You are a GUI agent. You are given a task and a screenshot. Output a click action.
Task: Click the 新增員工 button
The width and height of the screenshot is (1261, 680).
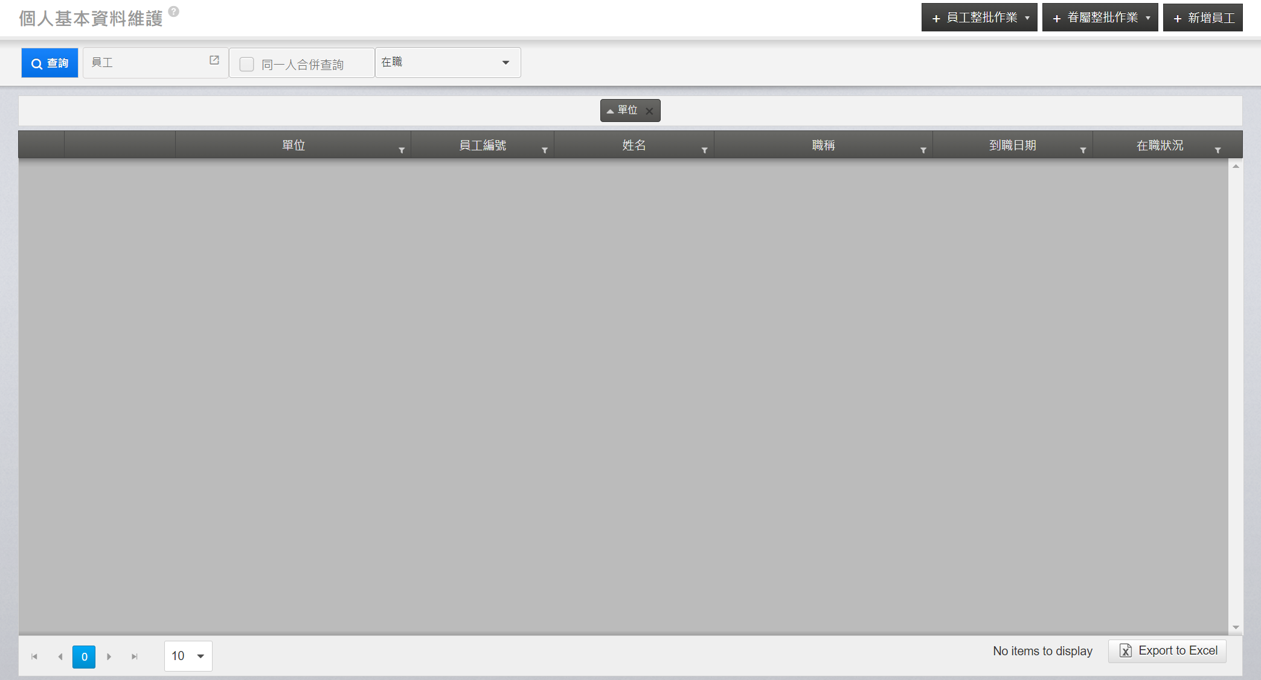(1203, 18)
